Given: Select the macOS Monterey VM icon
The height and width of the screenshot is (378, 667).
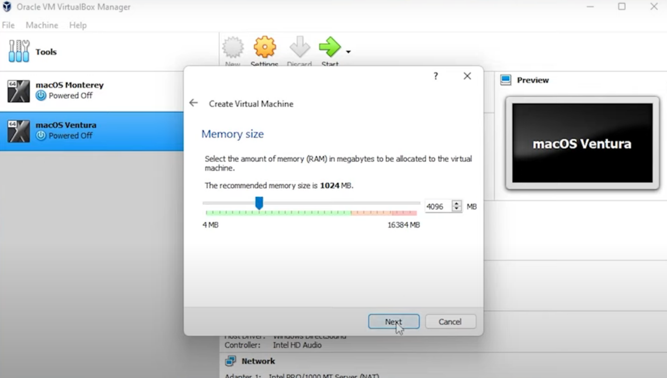Looking at the screenshot, I should 19,91.
